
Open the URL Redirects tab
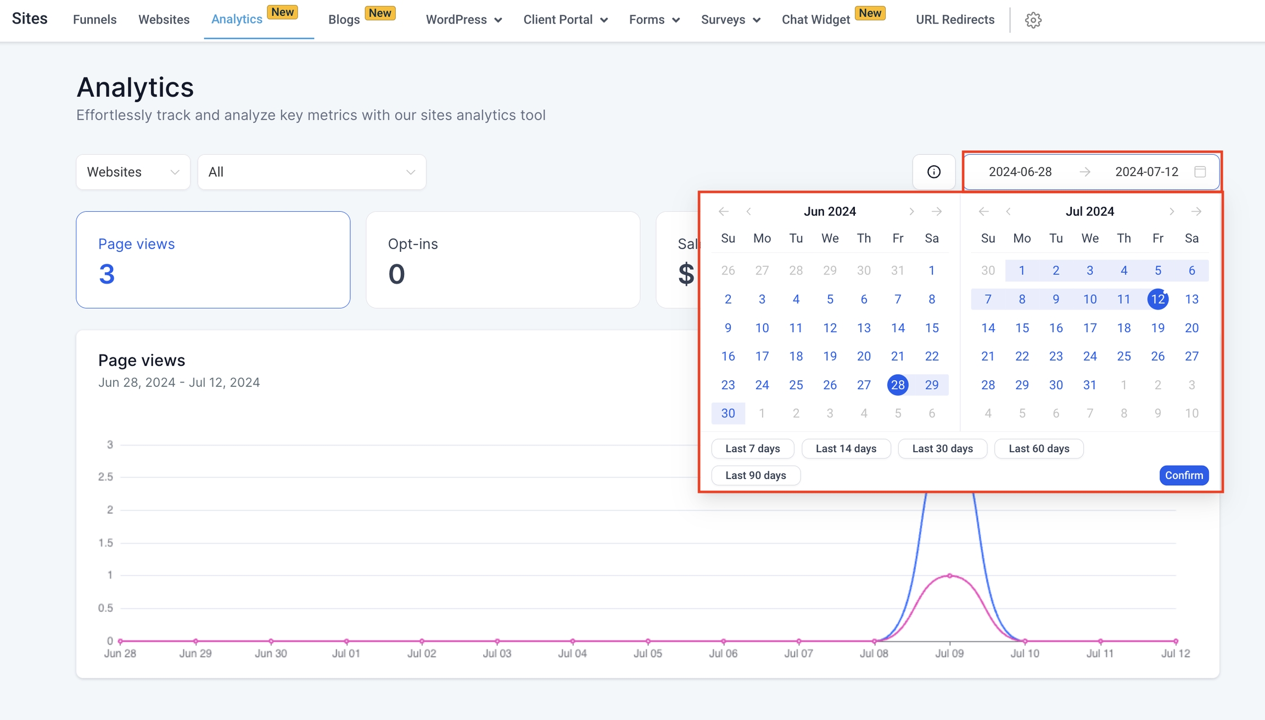(955, 20)
